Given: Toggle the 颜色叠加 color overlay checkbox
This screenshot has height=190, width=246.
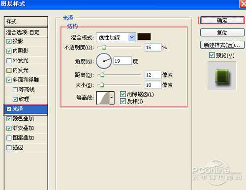Looking at the screenshot, I should tap(9, 119).
